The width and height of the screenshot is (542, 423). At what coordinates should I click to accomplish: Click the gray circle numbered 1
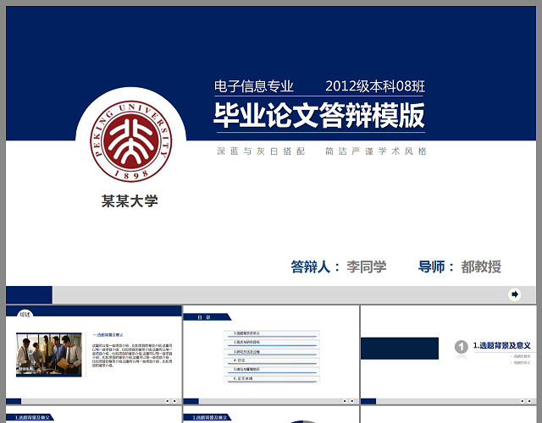[461, 347]
